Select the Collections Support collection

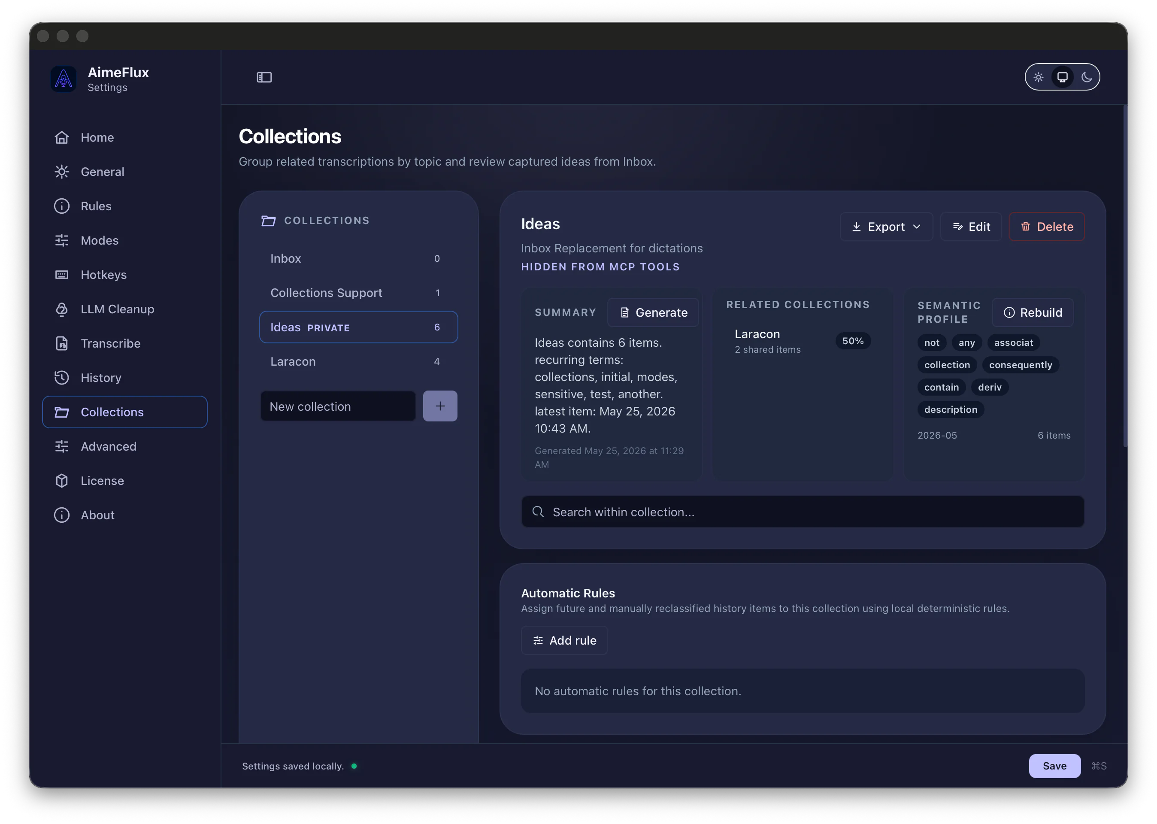359,293
